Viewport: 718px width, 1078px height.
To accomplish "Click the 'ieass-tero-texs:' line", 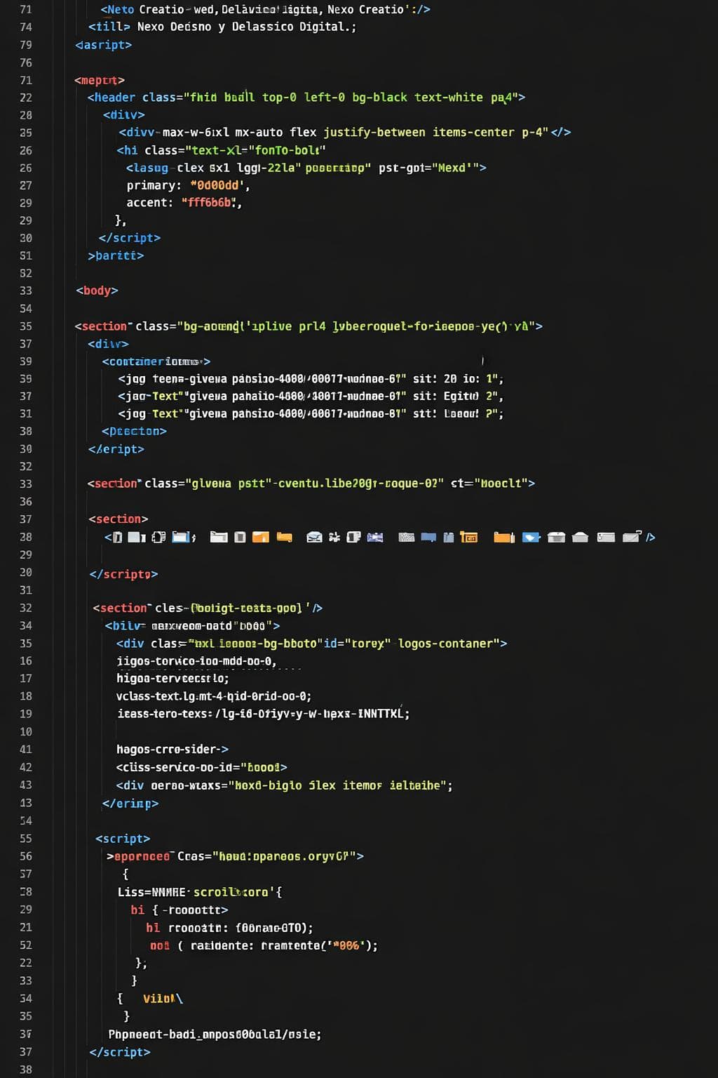I will pos(263,714).
